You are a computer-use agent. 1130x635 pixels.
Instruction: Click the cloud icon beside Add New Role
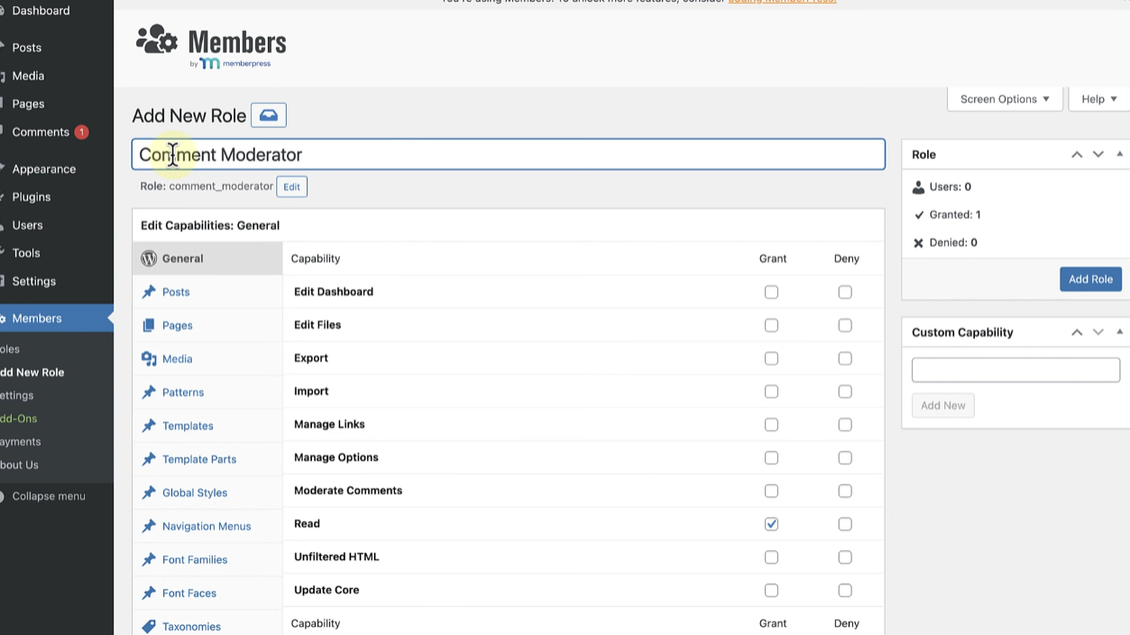tap(267, 115)
